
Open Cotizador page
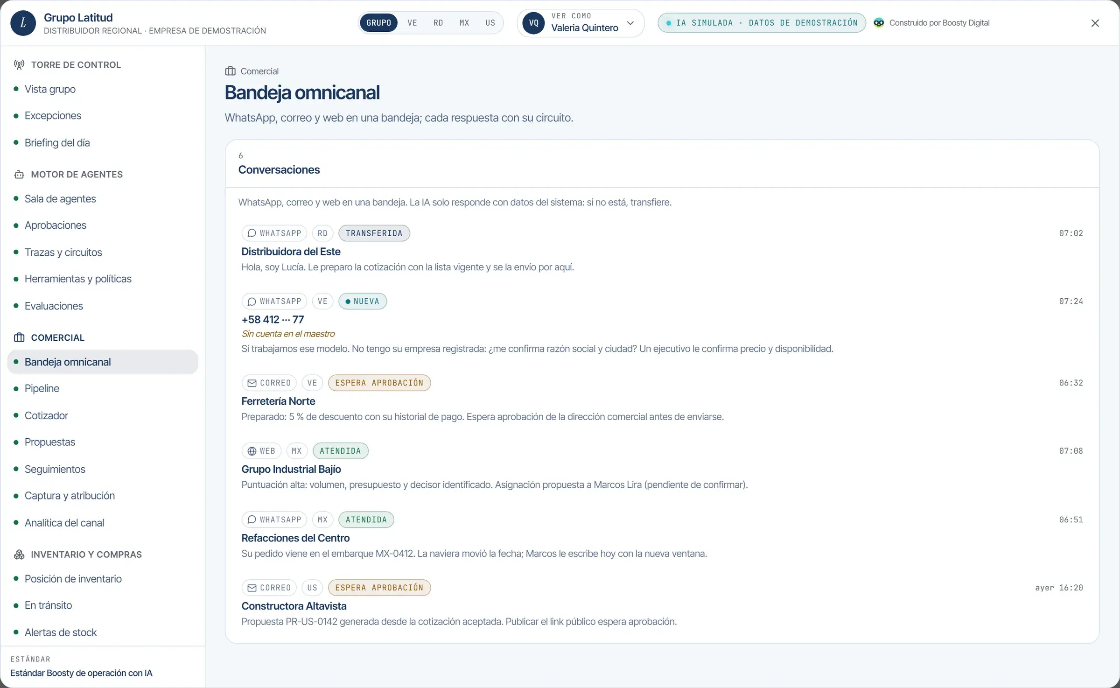(103, 415)
